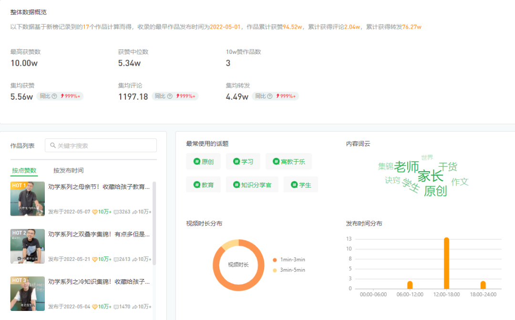Click the search magnifier icon in 作品列表
The width and height of the screenshot is (515, 320).
52,145
